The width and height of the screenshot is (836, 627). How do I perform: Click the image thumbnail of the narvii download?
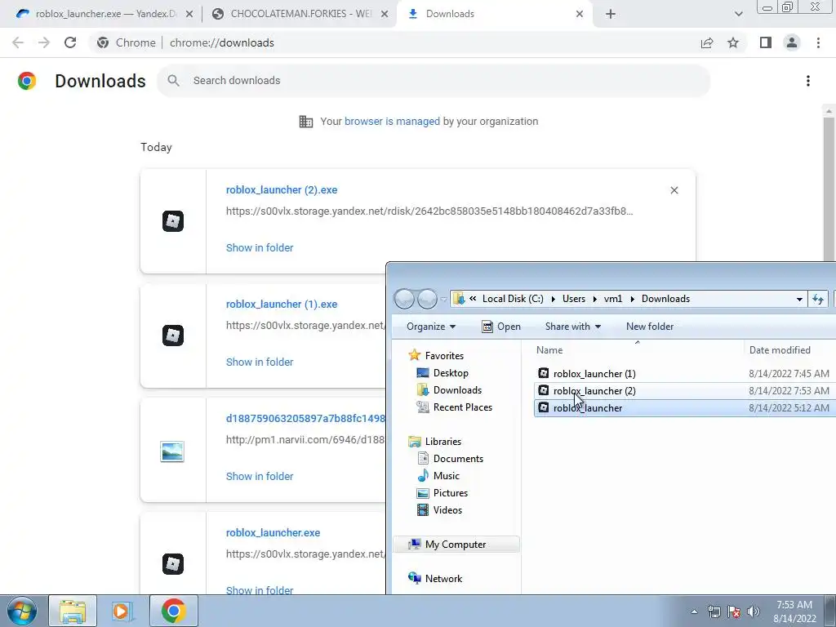tap(172, 451)
